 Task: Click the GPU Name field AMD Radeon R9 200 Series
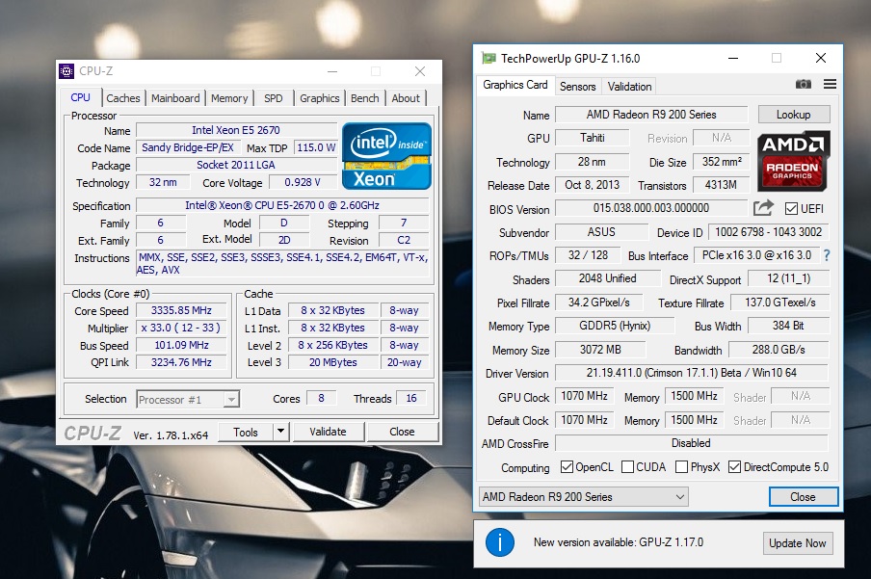pyautogui.click(x=651, y=115)
